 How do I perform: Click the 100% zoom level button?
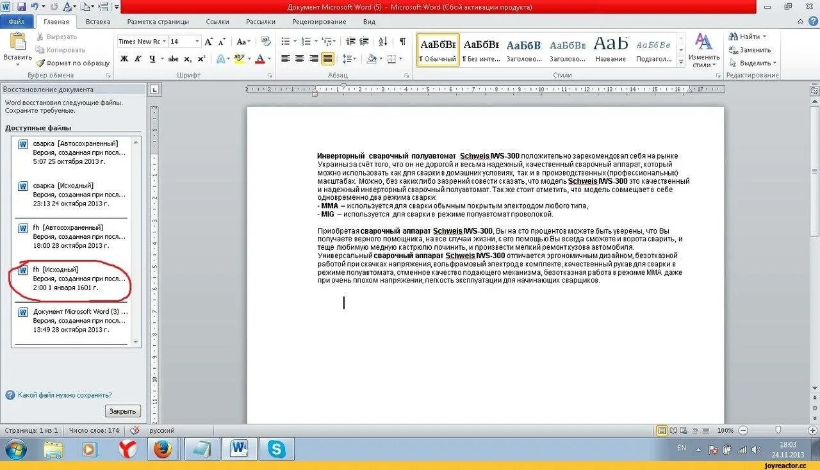[x=725, y=430]
